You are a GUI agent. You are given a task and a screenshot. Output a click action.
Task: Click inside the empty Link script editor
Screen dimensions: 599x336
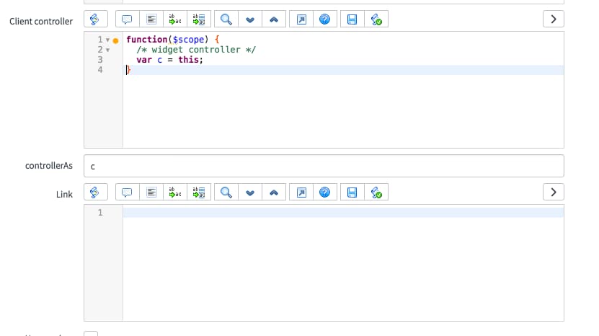coord(343,260)
